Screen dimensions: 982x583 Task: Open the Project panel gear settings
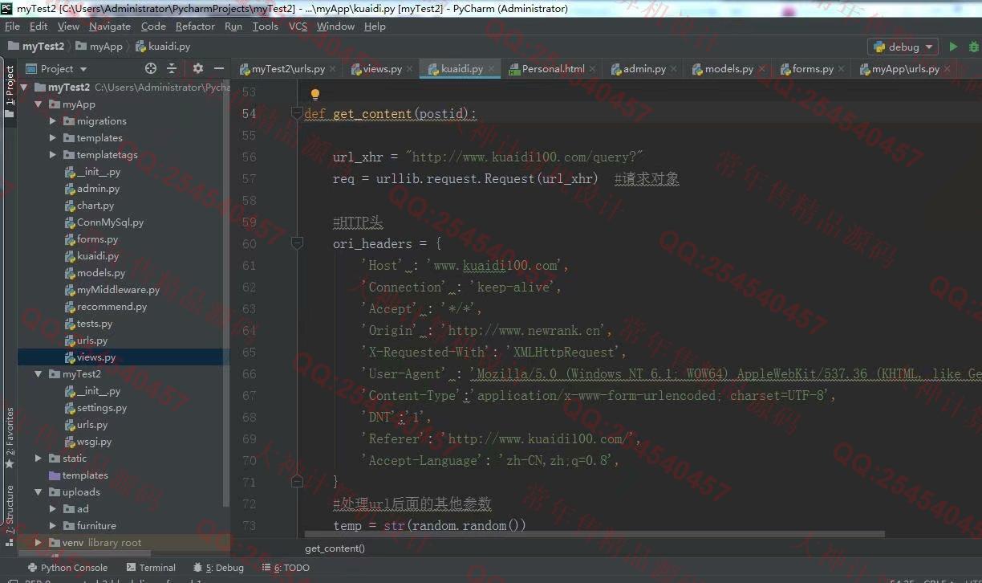click(197, 68)
